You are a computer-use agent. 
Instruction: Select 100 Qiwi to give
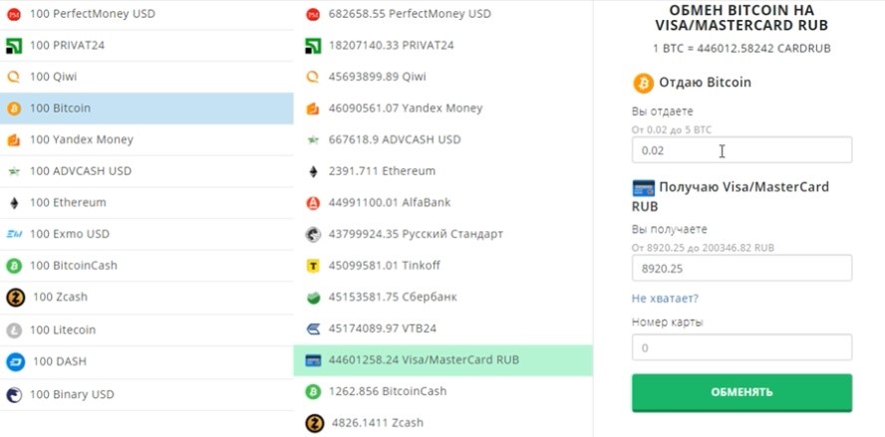[147, 78]
